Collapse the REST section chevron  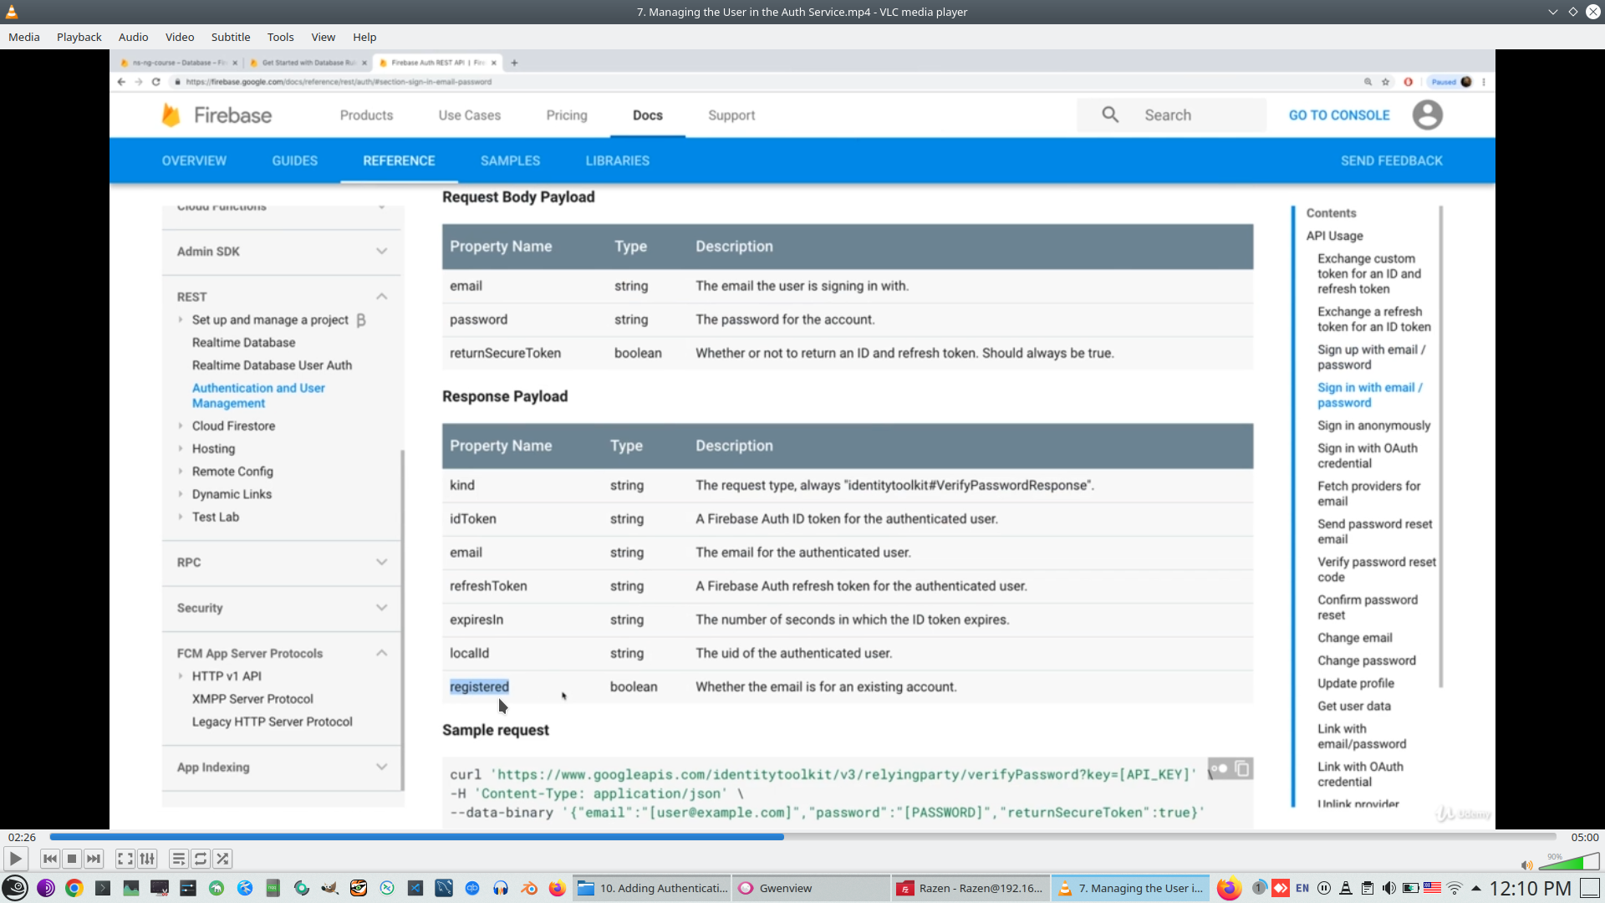(x=381, y=297)
